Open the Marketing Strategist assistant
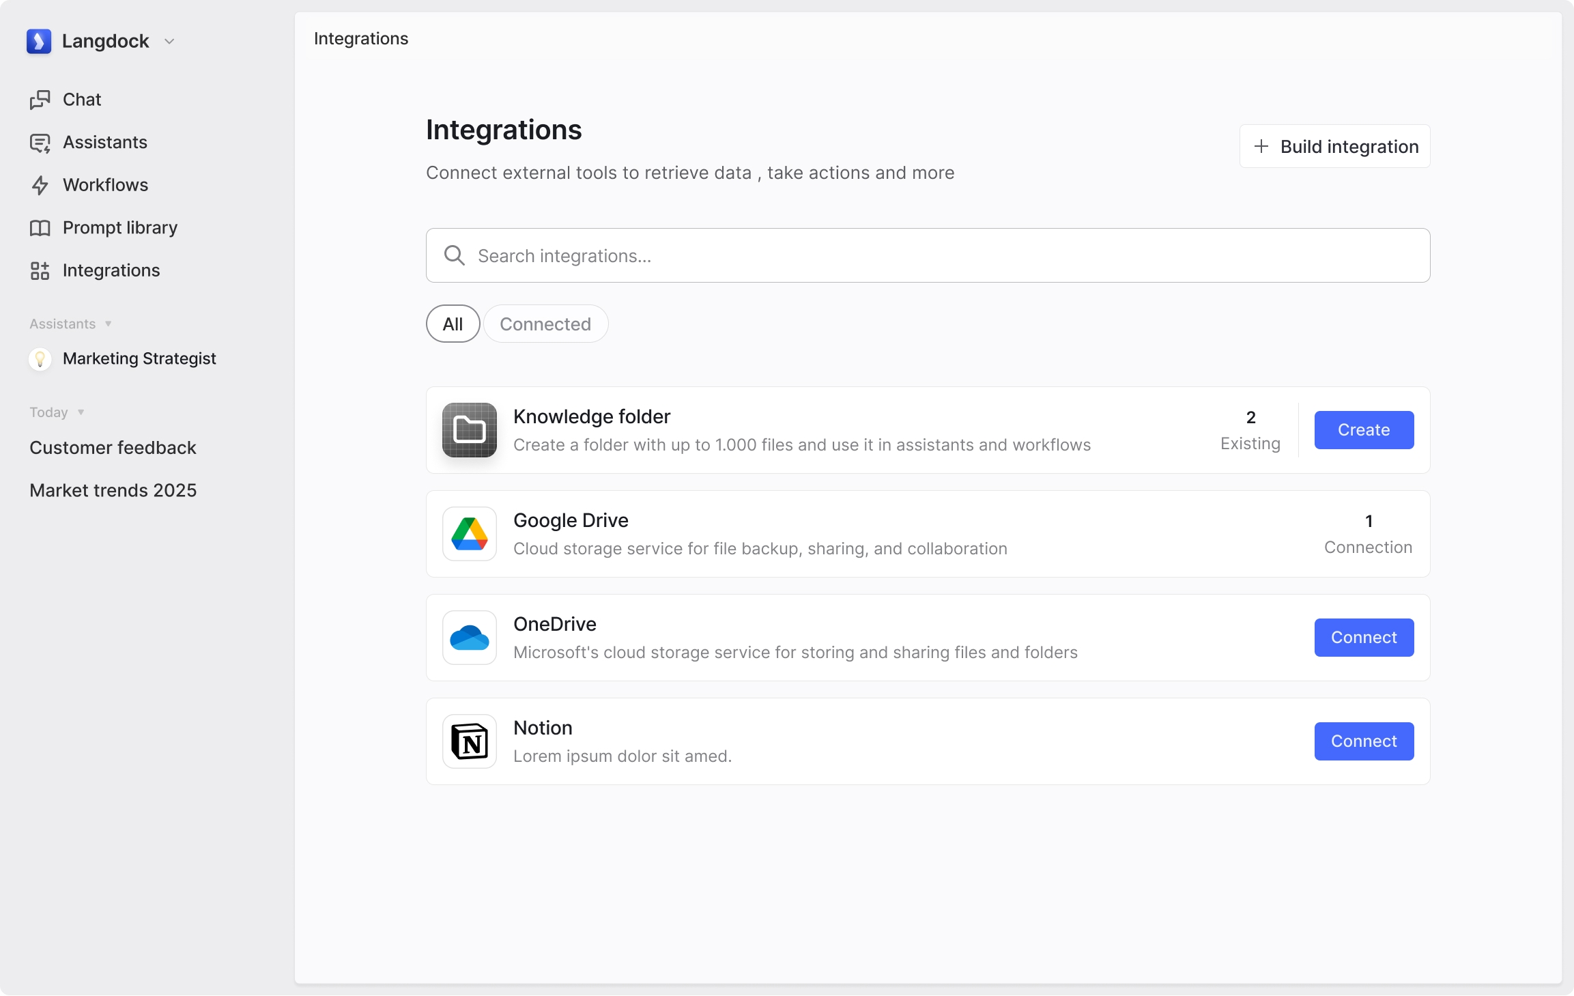The width and height of the screenshot is (1574, 996). (139, 358)
